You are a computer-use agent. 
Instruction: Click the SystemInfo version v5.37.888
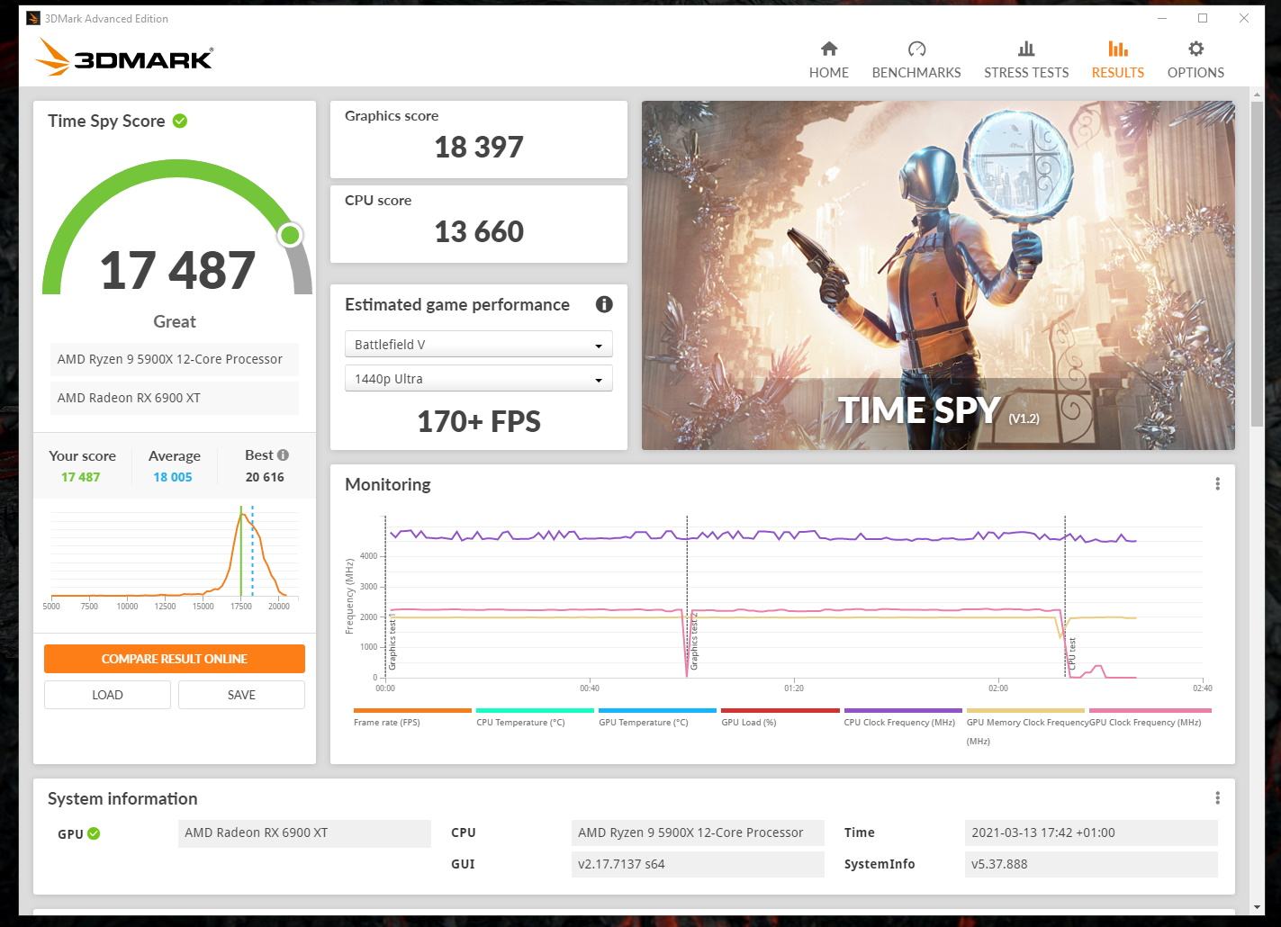pyautogui.click(x=1090, y=864)
